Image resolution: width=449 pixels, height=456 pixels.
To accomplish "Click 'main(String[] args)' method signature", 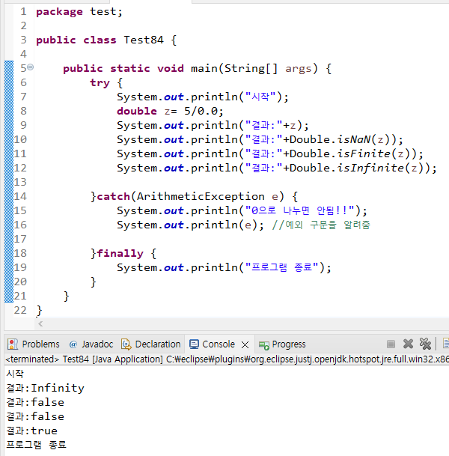I will click(x=254, y=68).
